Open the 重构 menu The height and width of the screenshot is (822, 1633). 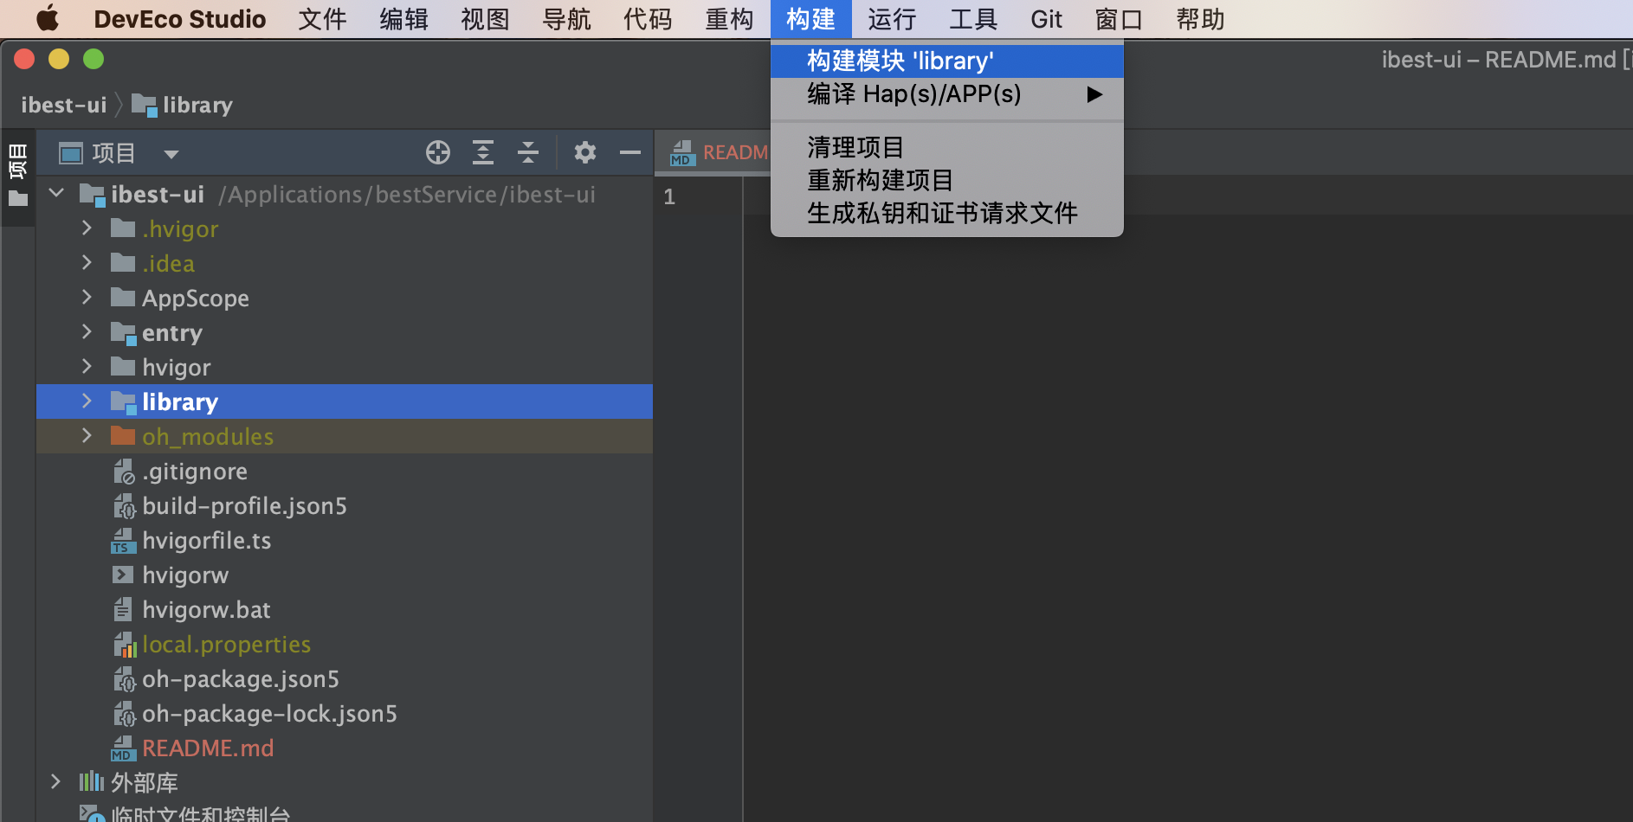pyautogui.click(x=729, y=19)
